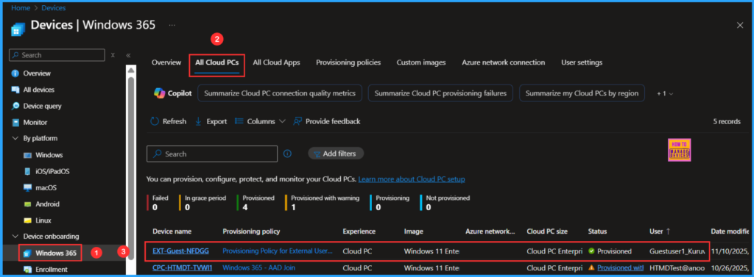Collapse the By platform section

15,139
